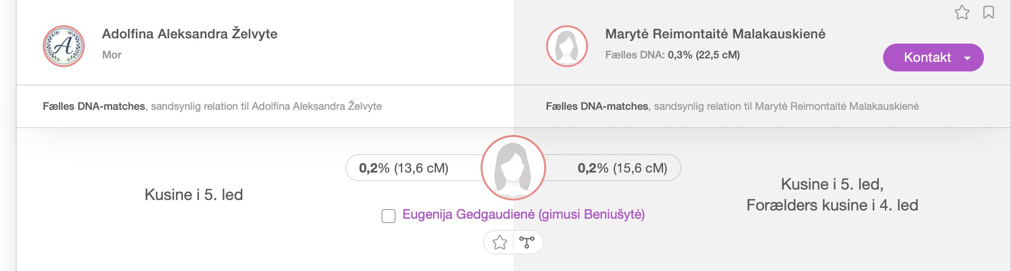The height and width of the screenshot is (271, 1011).
Task: Click Forælders kusine i 4. led label
Action: click(x=832, y=205)
